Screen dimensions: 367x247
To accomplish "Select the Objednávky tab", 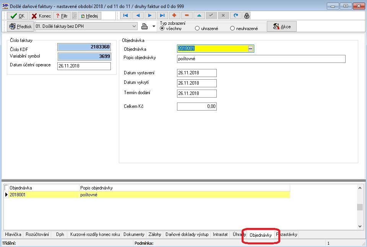I will (x=260, y=235).
